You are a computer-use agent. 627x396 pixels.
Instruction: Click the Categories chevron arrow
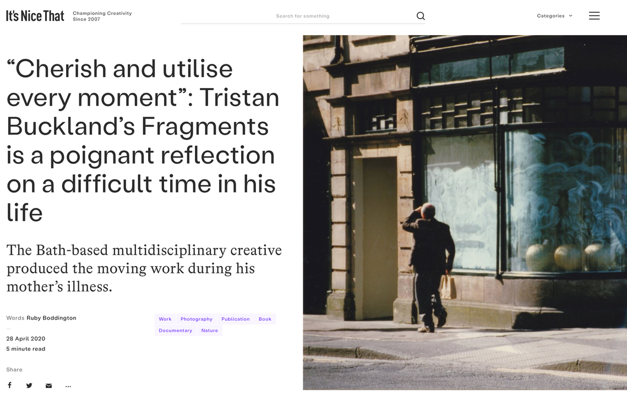pos(571,16)
